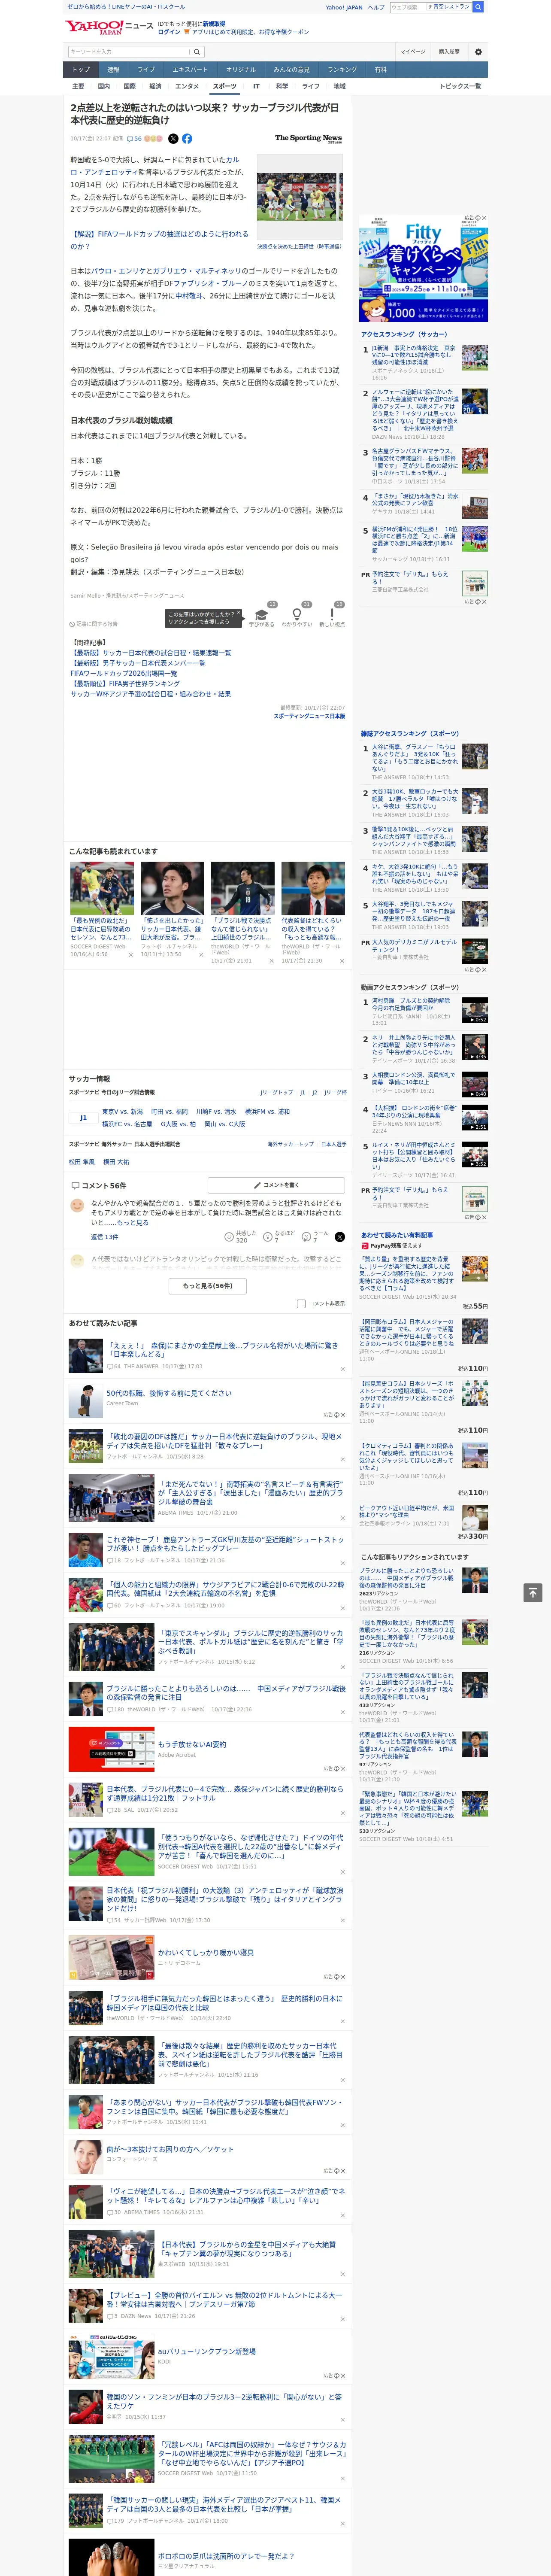Click なるほど reaction on first comment

coord(280,1236)
